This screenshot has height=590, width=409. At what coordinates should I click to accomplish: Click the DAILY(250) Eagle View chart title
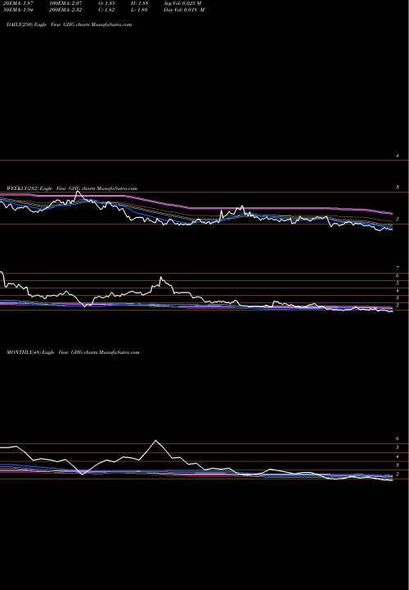69,25
